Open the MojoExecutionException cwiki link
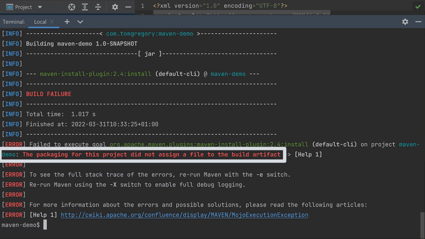 click(x=184, y=215)
